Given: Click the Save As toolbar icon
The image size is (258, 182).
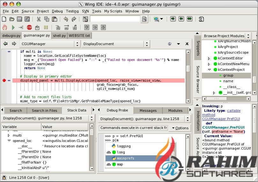Looking at the screenshot, I should pyautogui.click(x=27, y=19).
